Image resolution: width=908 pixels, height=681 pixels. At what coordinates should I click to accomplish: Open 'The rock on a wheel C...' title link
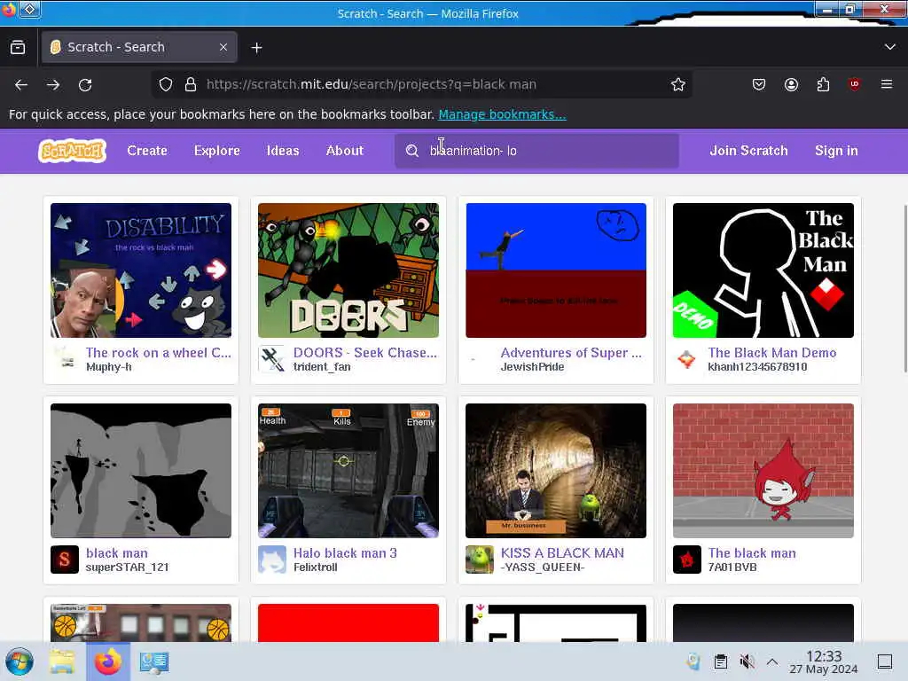pyautogui.click(x=158, y=353)
